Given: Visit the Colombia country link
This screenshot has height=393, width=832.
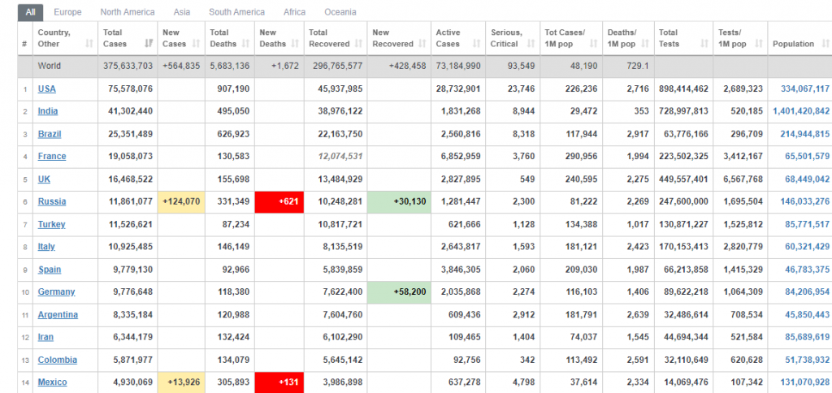Looking at the screenshot, I should click(x=58, y=360).
